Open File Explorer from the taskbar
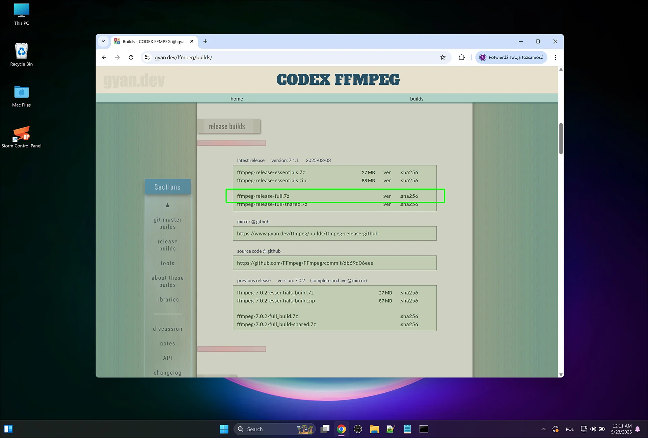Viewport: 648px width, 438px height. pos(374,429)
